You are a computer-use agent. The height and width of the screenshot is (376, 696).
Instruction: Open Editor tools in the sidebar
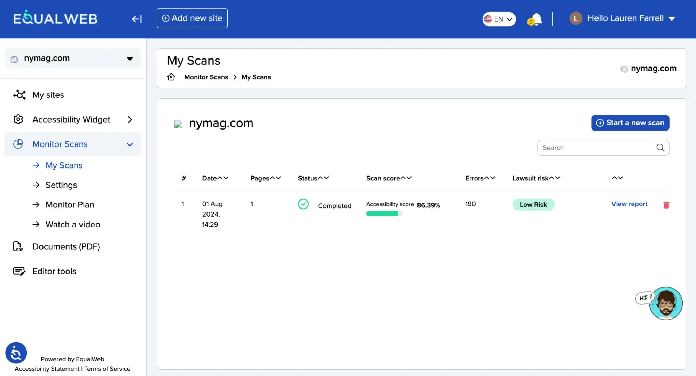point(54,271)
